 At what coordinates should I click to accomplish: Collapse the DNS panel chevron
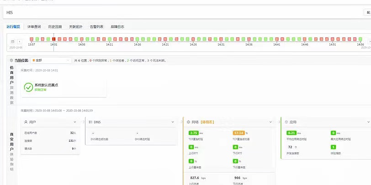tap(173, 122)
